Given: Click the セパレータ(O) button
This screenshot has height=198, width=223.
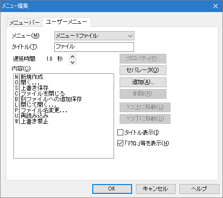Looking at the screenshot, I should 143,70.
